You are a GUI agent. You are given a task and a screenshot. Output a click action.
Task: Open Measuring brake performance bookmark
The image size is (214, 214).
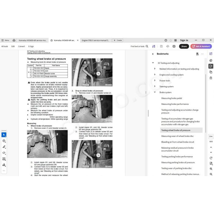(175, 104)
